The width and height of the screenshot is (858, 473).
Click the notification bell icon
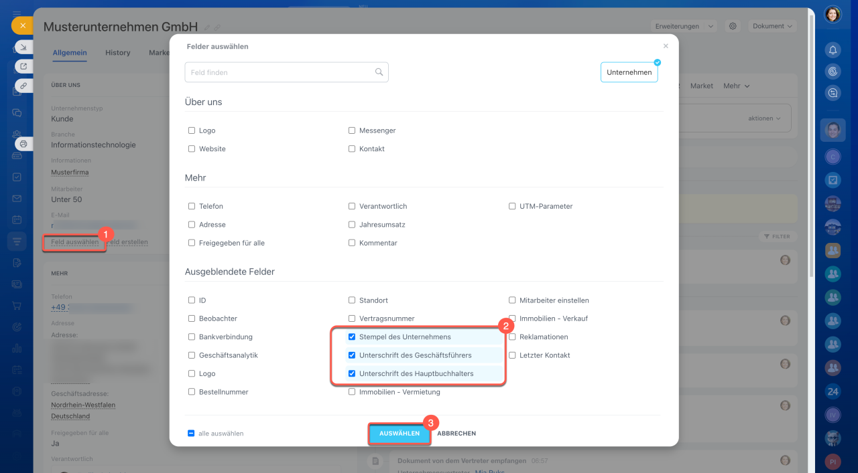click(833, 50)
